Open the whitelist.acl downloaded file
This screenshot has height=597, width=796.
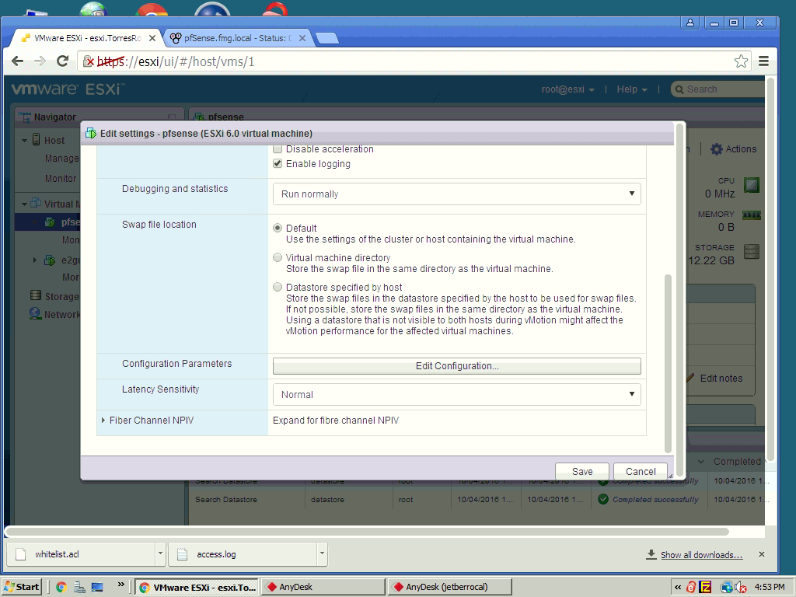pyautogui.click(x=80, y=553)
